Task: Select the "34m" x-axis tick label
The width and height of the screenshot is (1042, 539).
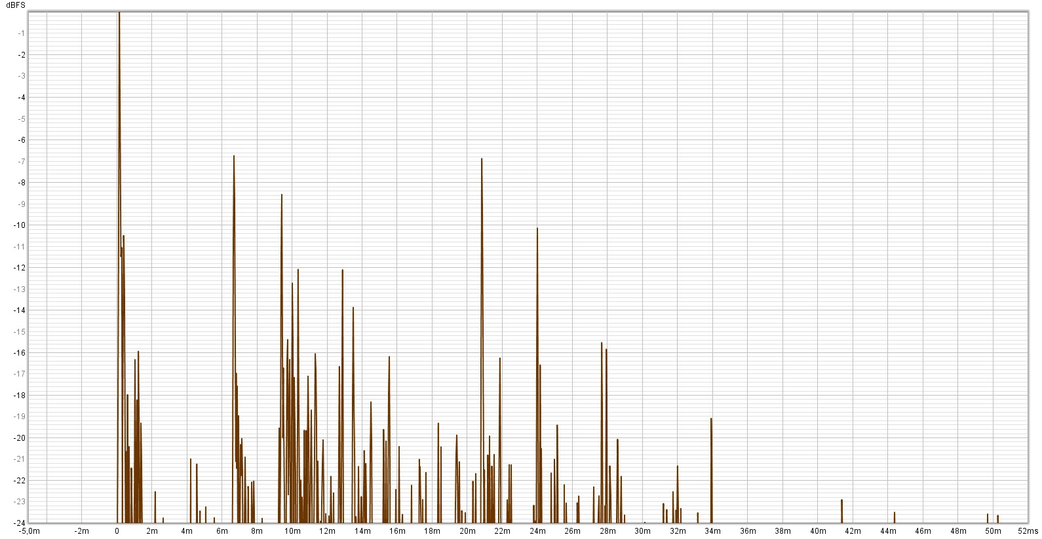Action: [712, 531]
